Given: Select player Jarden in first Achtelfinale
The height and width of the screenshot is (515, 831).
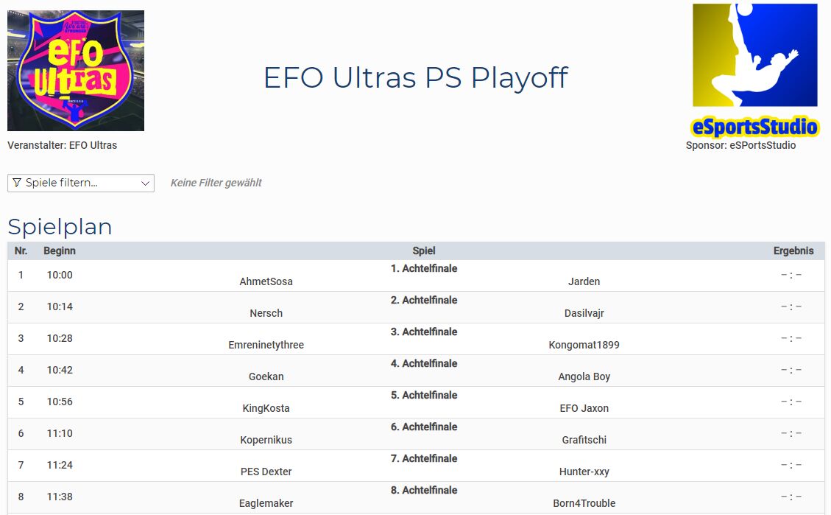Looking at the screenshot, I should (x=584, y=281).
